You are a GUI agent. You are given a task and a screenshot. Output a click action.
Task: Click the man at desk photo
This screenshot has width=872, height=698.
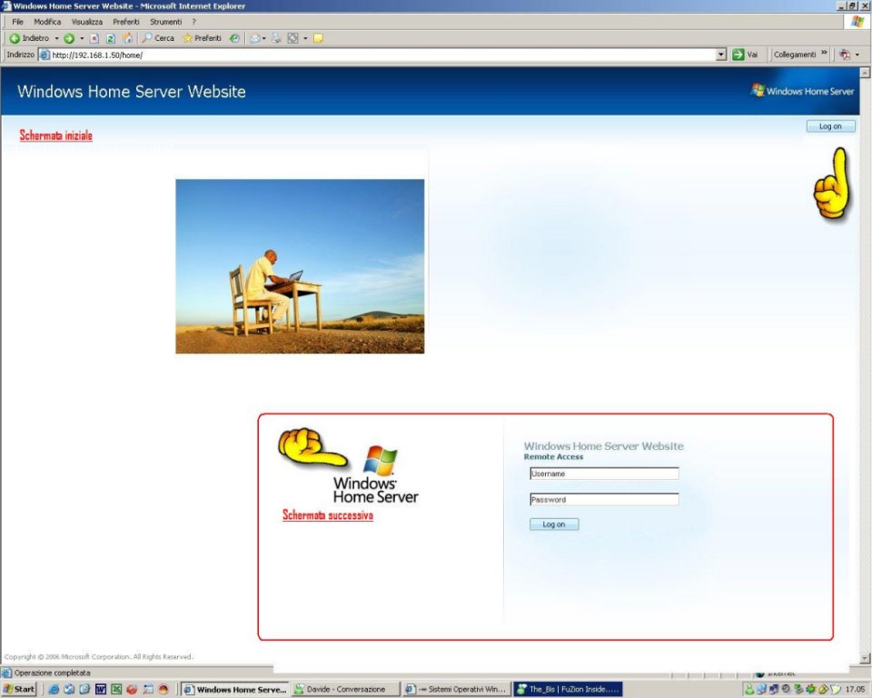click(x=300, y=266)
